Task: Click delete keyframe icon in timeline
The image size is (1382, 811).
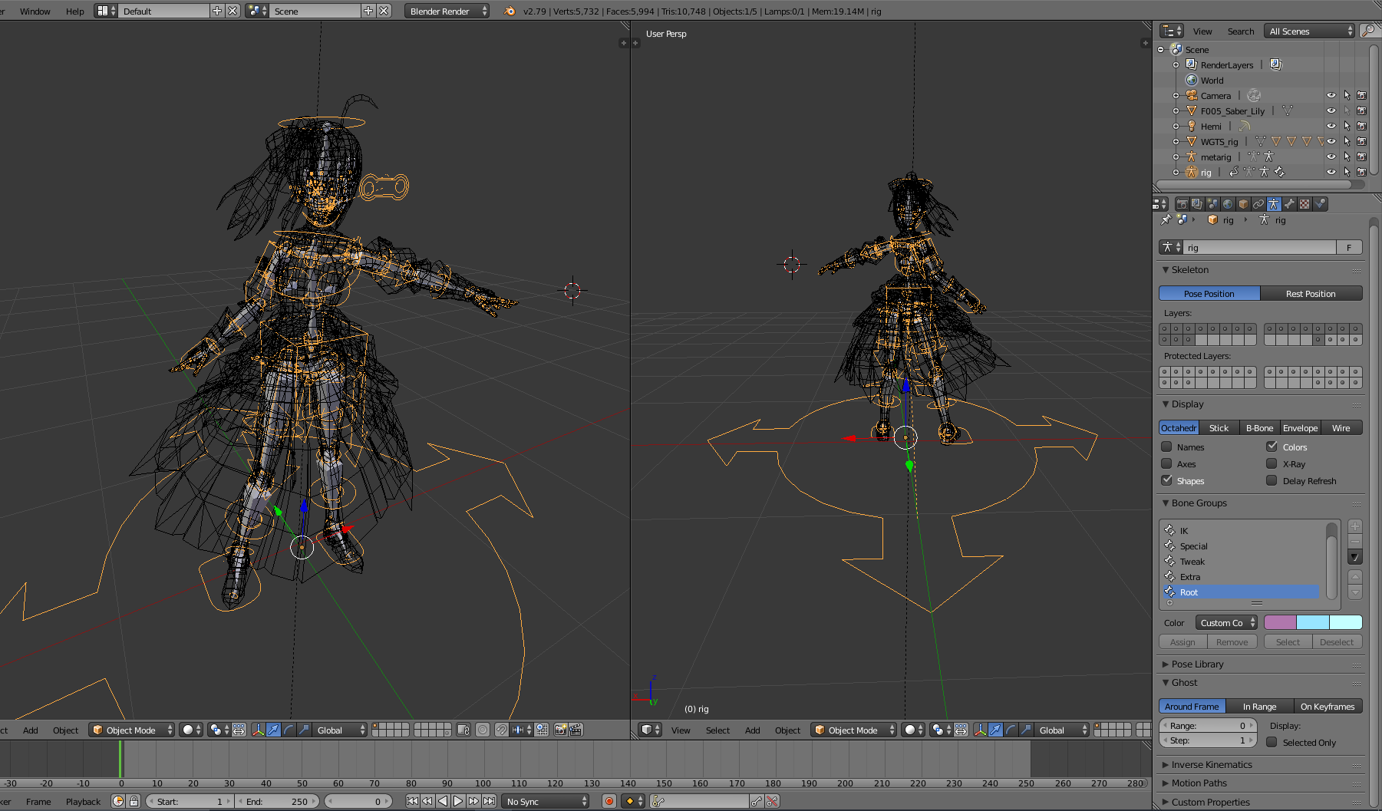Action: (x=773, y=801)
